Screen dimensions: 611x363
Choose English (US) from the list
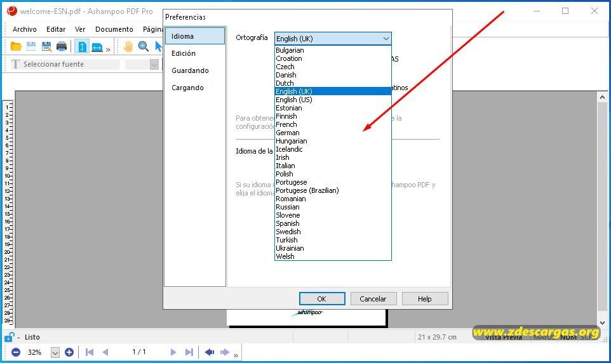pyautogui.click(x=333, y=100)
